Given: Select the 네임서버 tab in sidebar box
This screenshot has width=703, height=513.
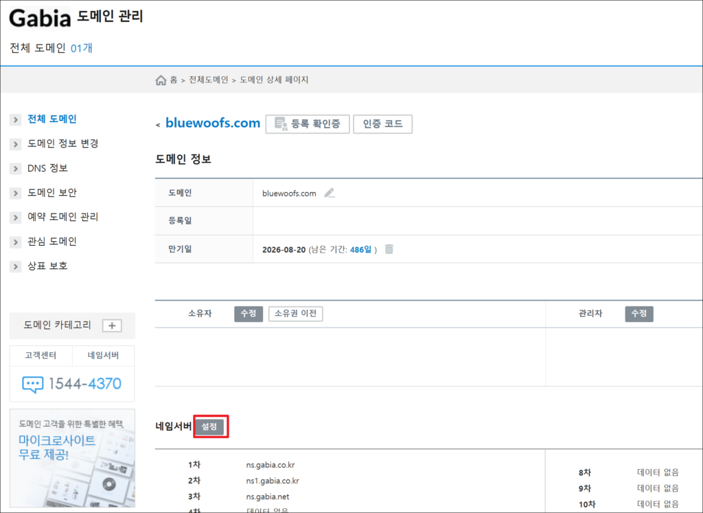Looking at the screenshot, I should click(x=103, y=356).
